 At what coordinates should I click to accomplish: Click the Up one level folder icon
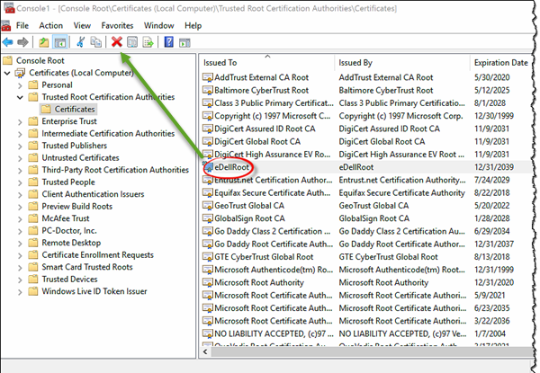[44, 42]
